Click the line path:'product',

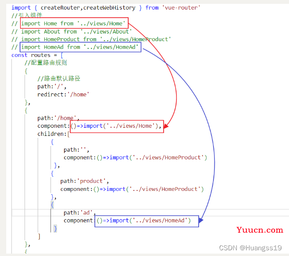point(85,181)
